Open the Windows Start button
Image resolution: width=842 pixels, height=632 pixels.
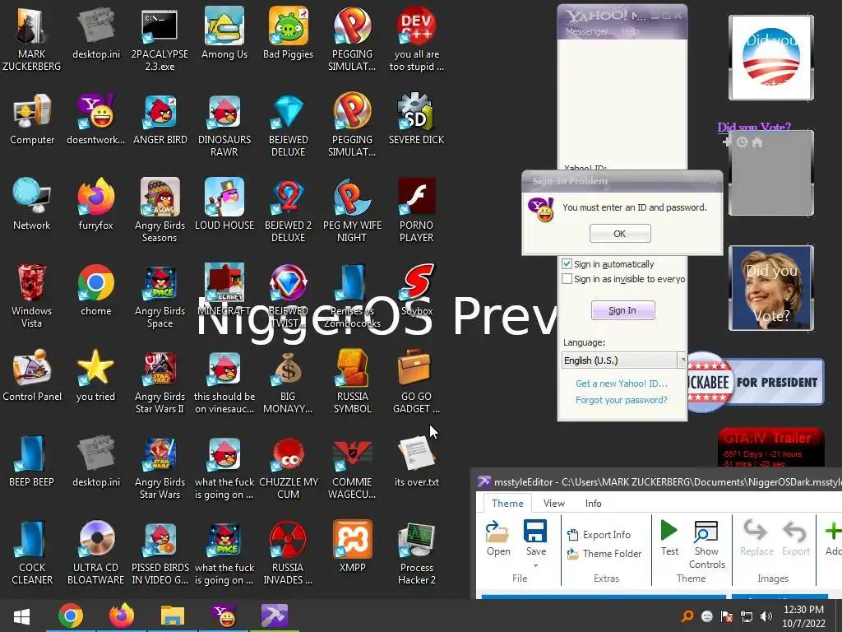(21, 616)
